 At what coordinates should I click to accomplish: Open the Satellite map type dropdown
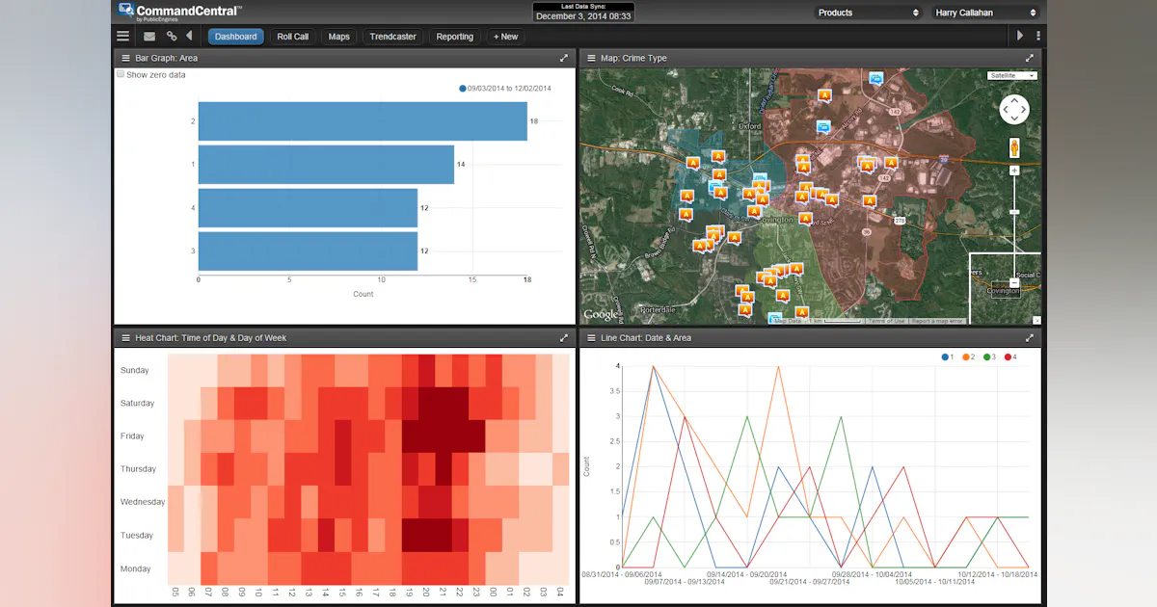pos(1012,75)
